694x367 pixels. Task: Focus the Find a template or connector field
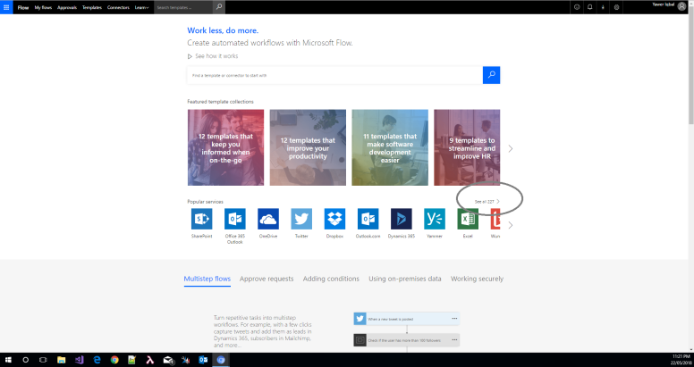pos(335,75)
